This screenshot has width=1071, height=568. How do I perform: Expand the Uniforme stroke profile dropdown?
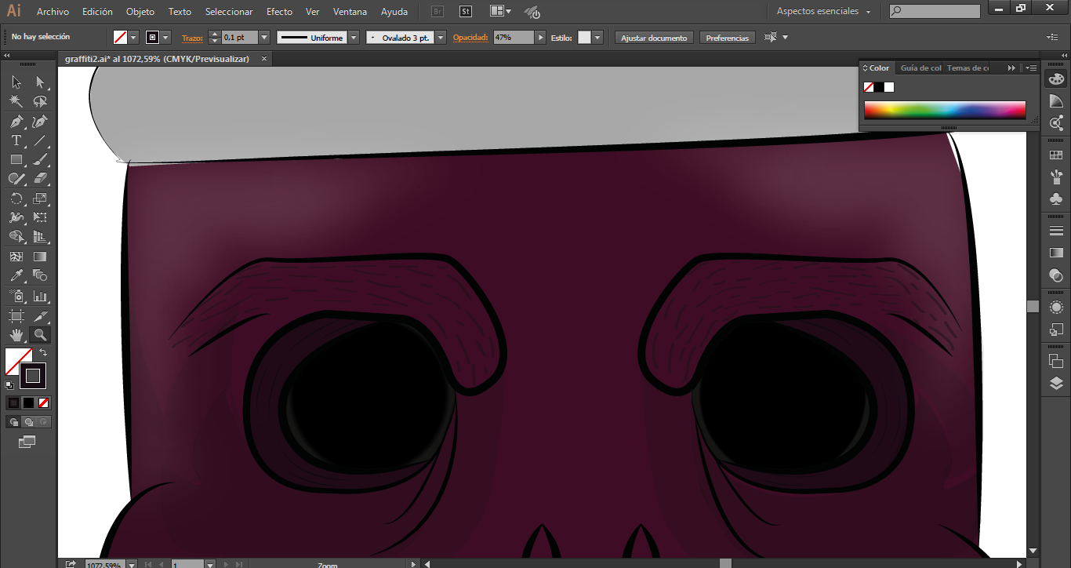pyautogui.click(x=354, y=38)
